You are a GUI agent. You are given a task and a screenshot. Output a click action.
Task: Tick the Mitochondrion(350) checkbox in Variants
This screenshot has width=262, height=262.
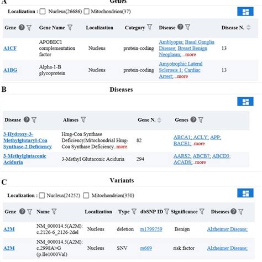pos(86,196)
